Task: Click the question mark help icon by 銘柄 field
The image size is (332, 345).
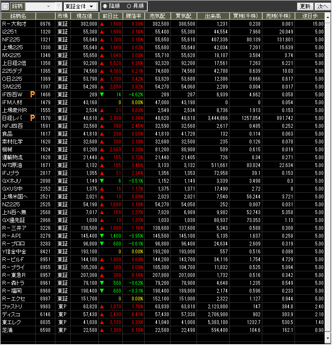Action: click(x=59, y=7)
